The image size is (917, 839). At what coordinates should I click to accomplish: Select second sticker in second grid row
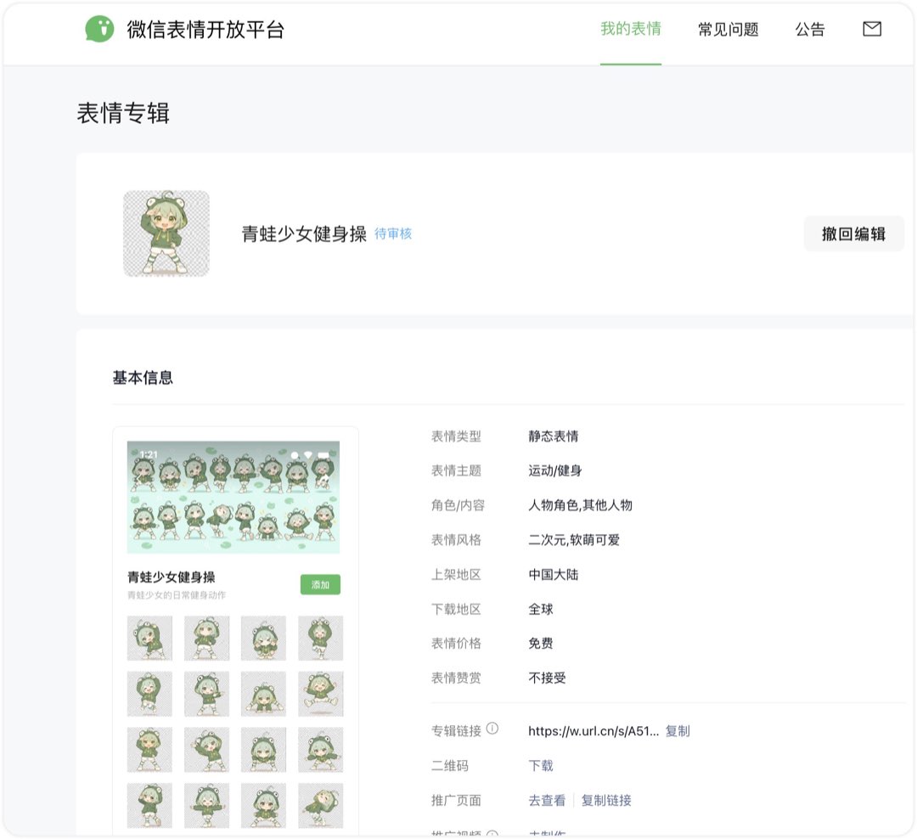point(207,694)
